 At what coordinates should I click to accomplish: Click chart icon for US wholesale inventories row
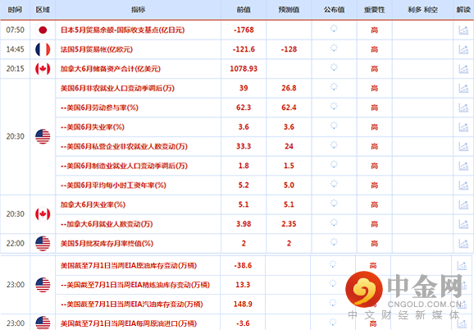pos(463,243)
